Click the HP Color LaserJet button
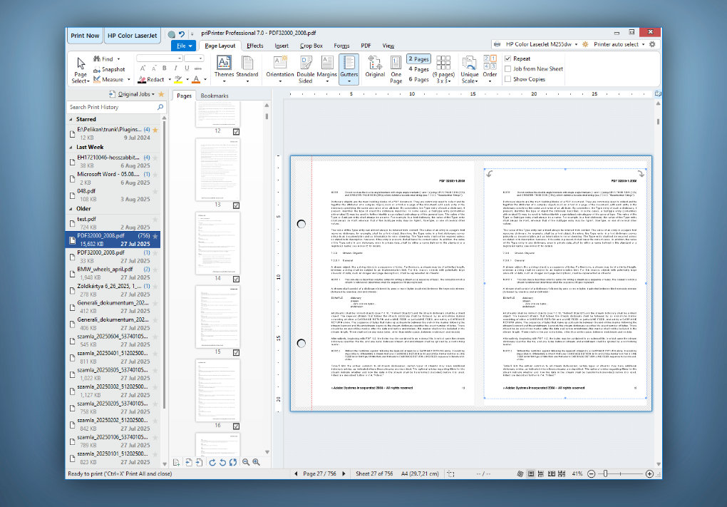This screenshot has height=507, width=727. click(x=133, y=36)
